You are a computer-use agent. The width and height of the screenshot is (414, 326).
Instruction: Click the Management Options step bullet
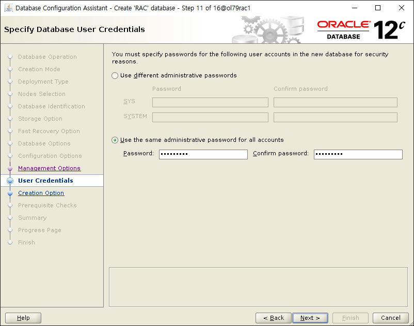pos(10,168)
